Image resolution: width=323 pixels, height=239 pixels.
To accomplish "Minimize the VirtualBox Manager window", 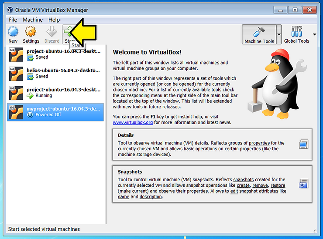I will click(280, 10).
